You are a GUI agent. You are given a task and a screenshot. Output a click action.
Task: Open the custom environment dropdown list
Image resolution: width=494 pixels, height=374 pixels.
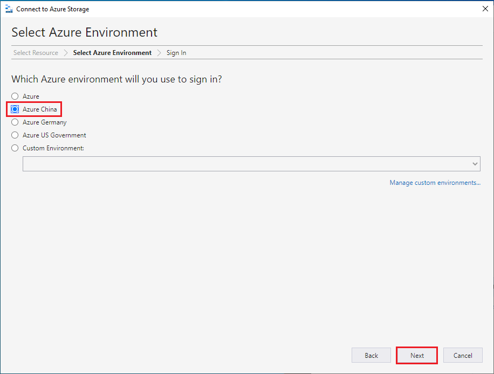tap(475, 163)
